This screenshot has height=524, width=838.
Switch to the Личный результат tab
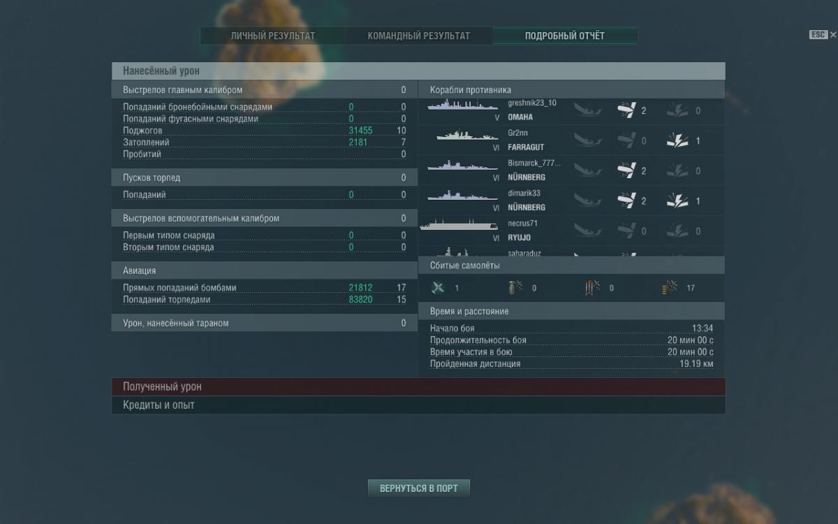pos(273,36)
